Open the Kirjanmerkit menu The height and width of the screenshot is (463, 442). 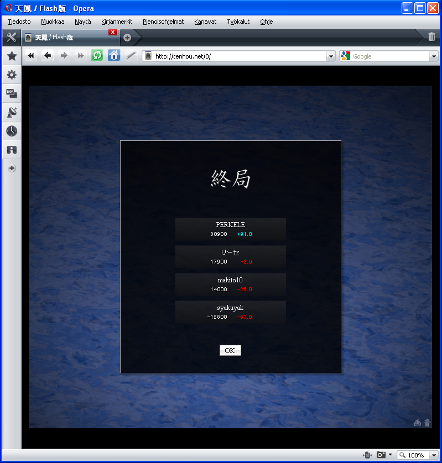(117, 22)
